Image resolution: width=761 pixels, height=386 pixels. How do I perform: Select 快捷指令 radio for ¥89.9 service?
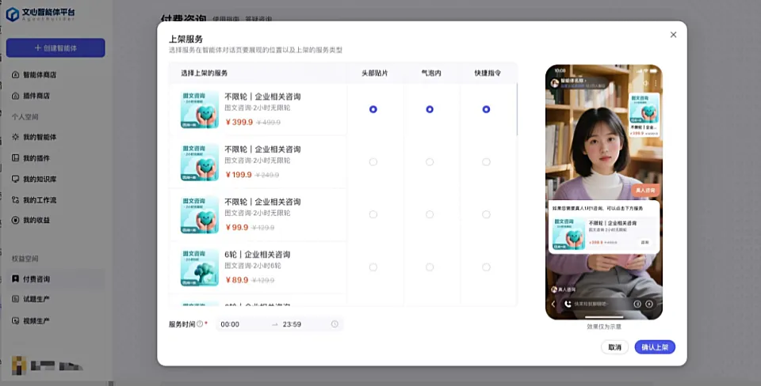click(x=486, y=267)
